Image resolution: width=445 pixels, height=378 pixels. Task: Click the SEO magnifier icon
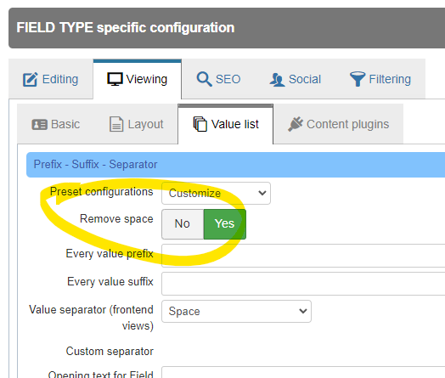[x=204, y=79]
